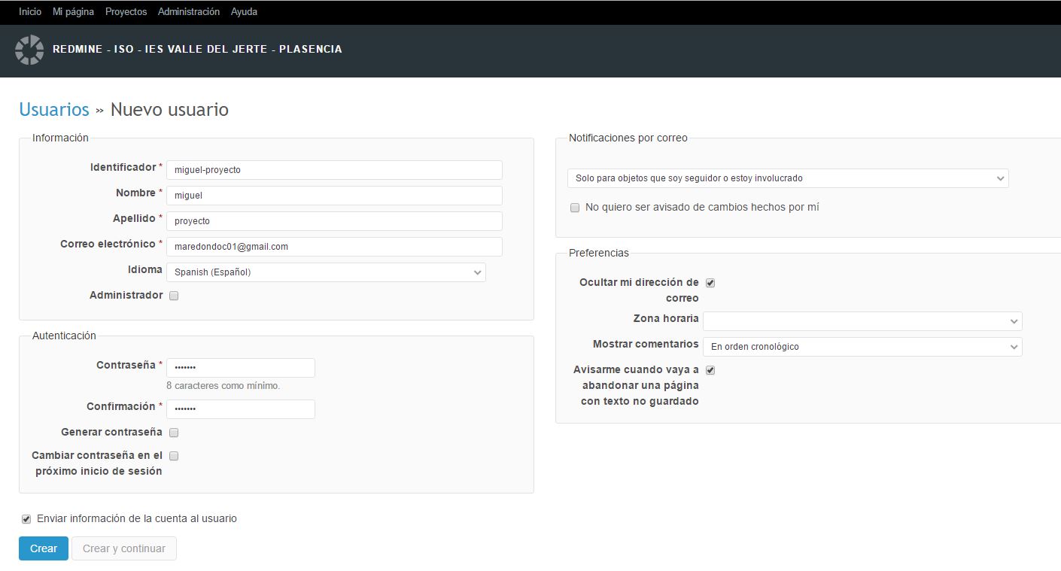Click into the Correo electrónico field
Image resolution: width=1061 pixels, height=571 pixels.
pyautogui.click(x=334, y=247)
